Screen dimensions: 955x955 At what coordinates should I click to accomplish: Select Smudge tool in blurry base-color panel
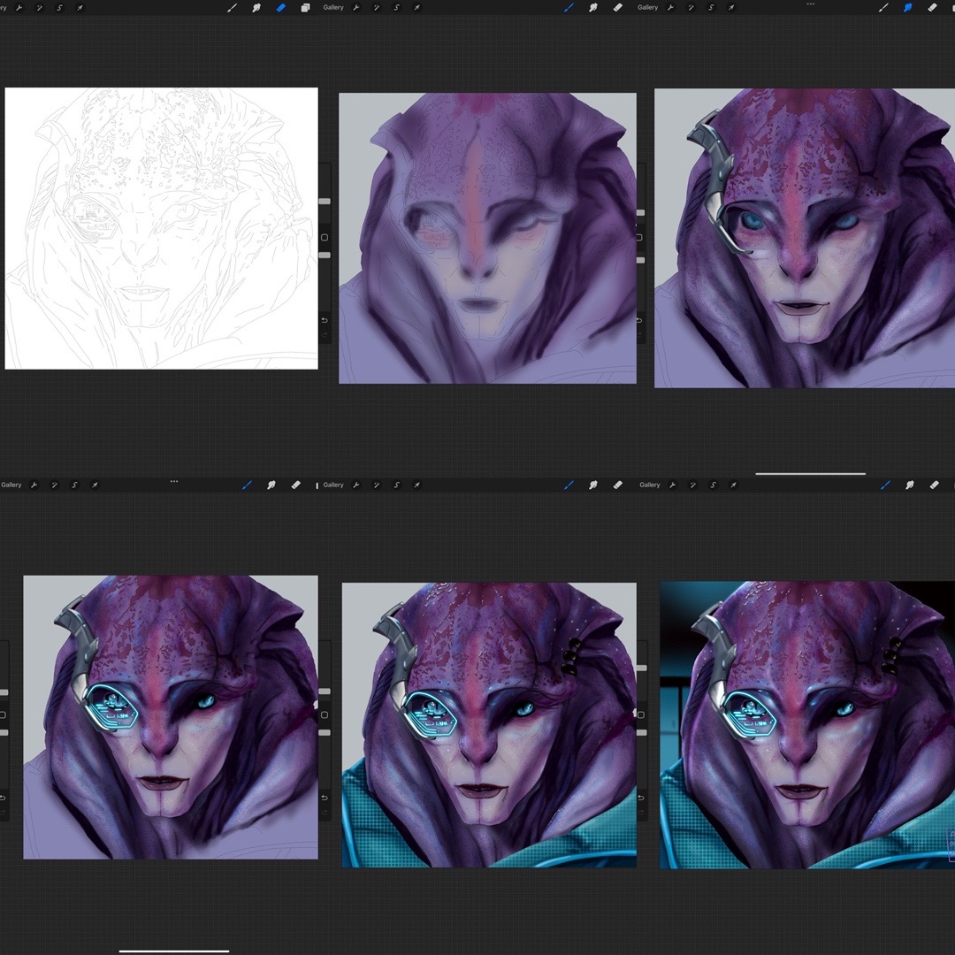593,8
